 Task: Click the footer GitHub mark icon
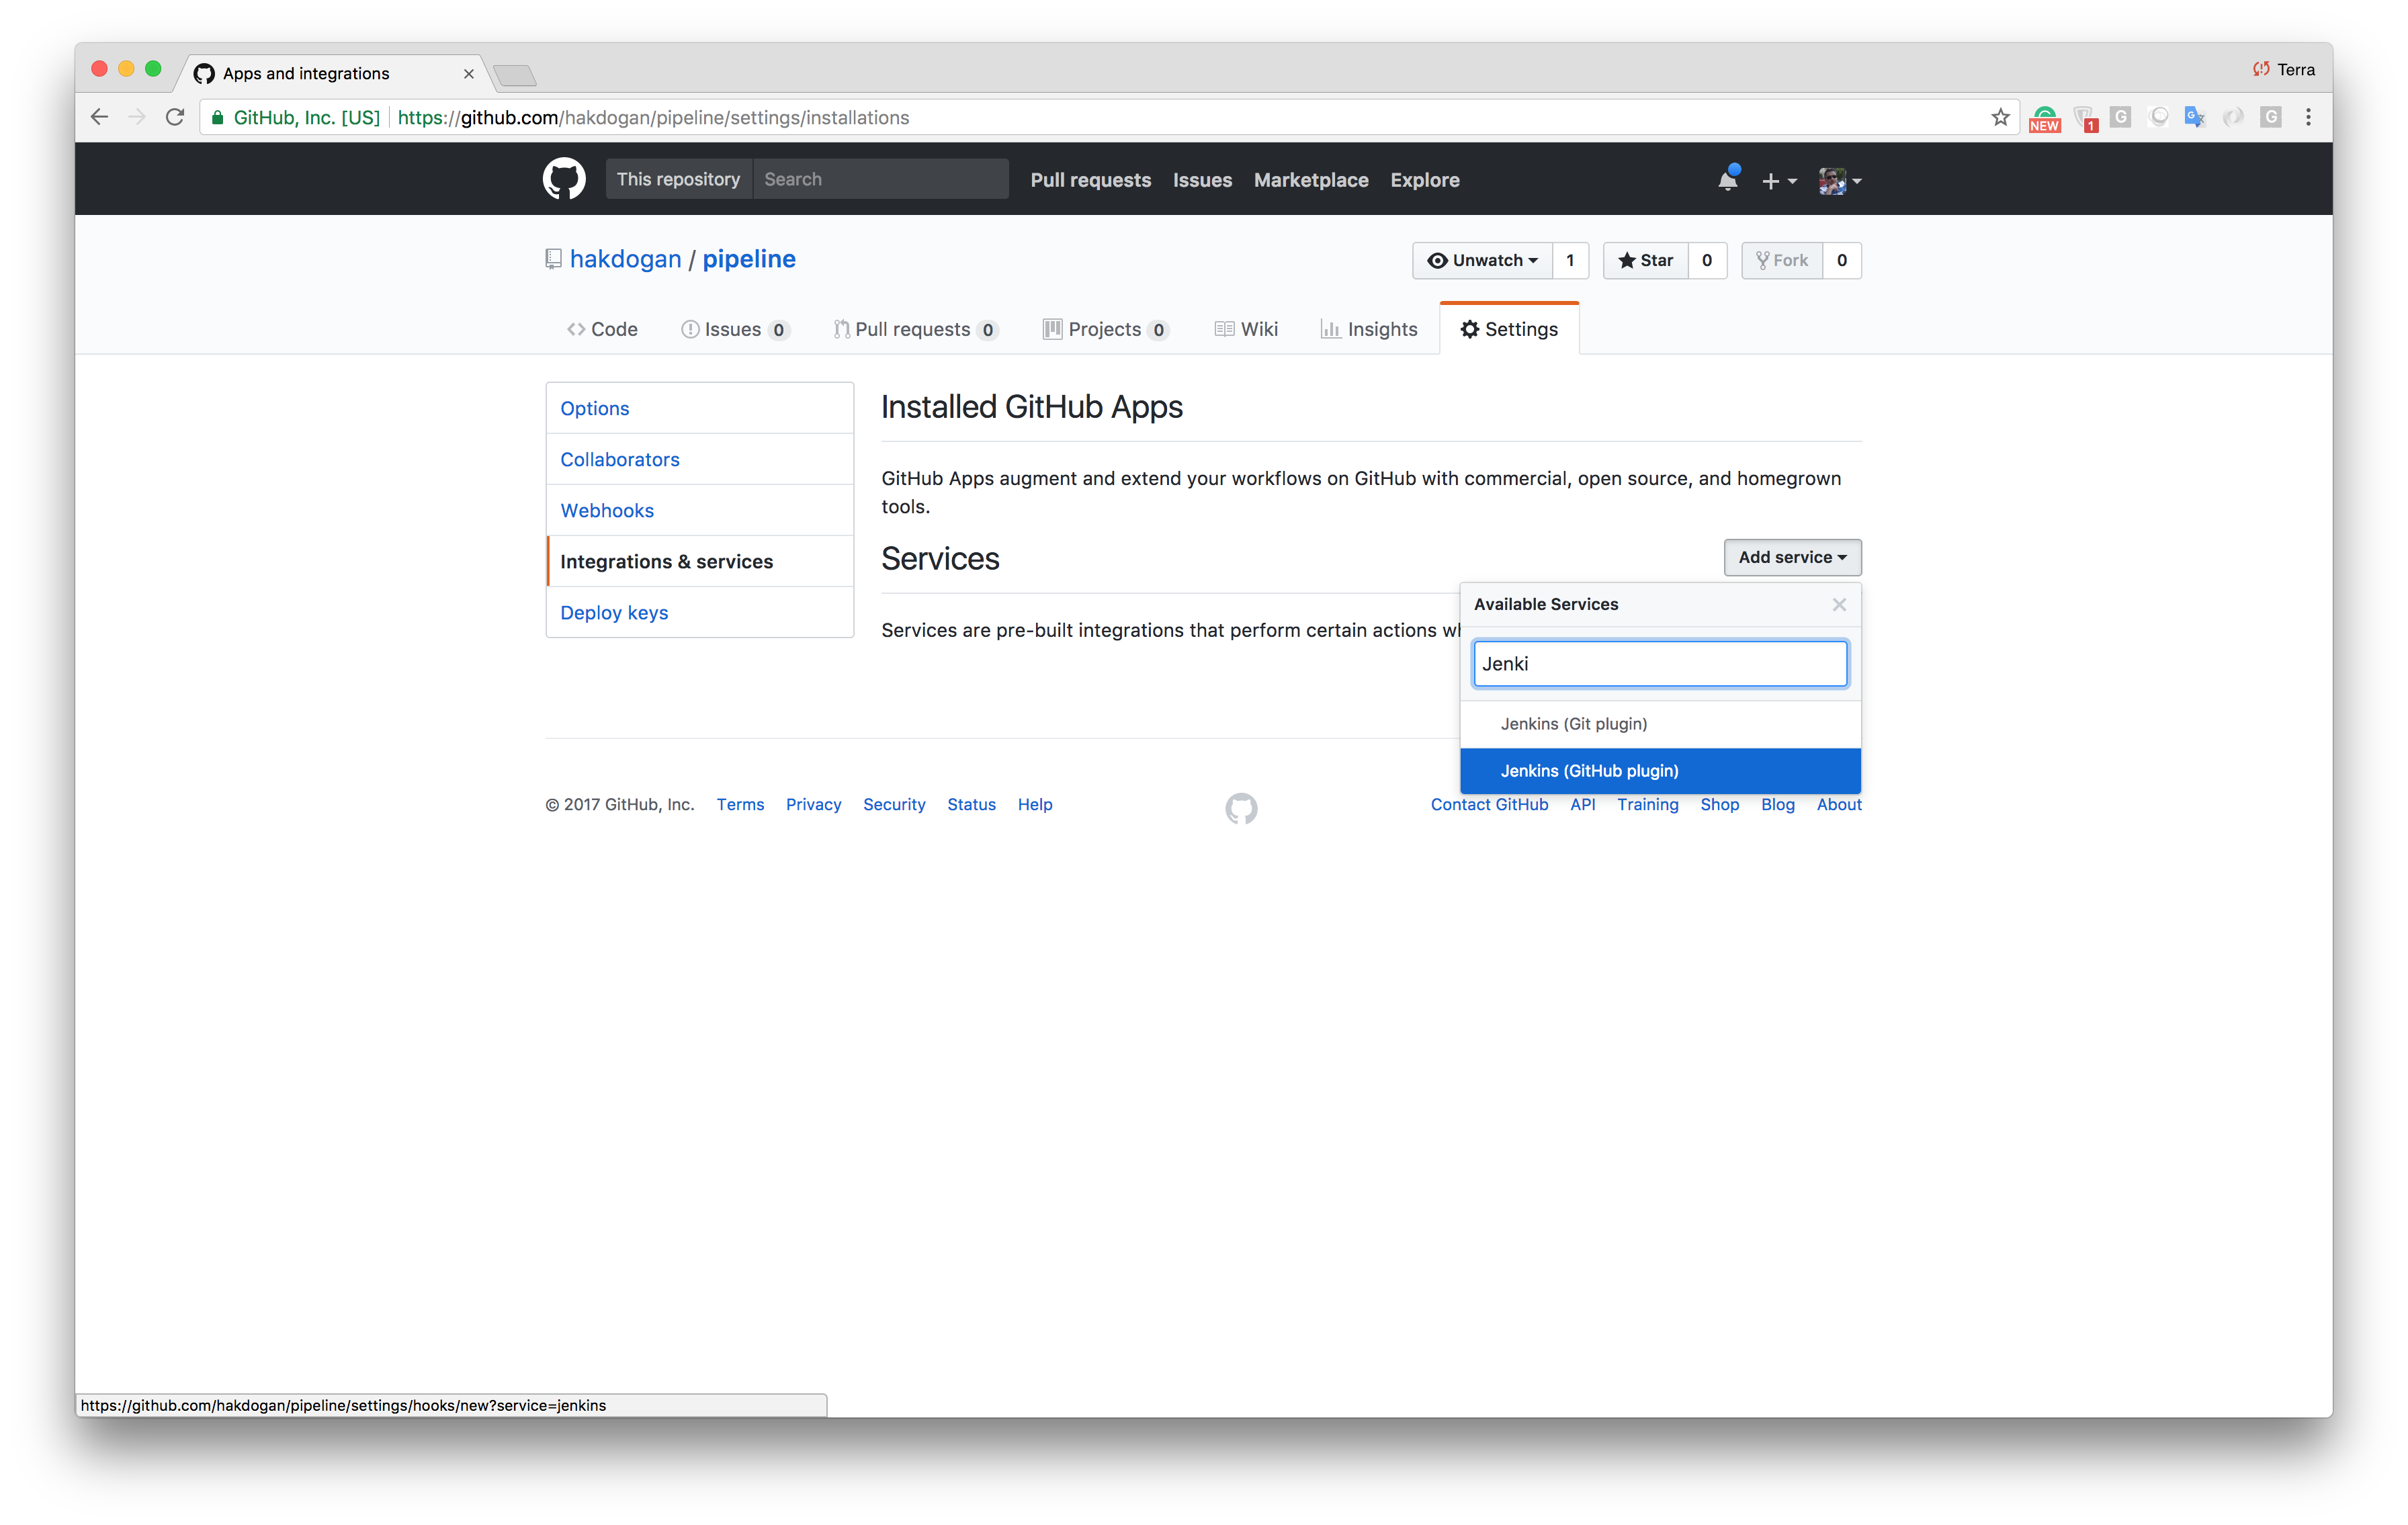point(1241,808)
